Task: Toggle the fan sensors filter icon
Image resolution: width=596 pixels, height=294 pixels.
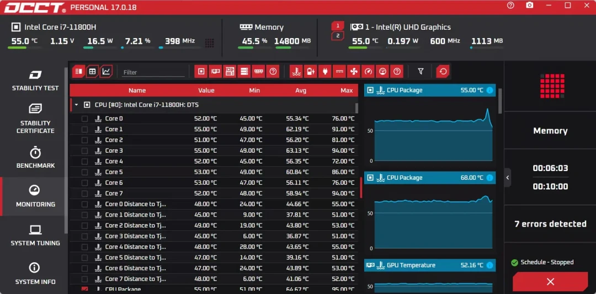Action: coord(354,71)
